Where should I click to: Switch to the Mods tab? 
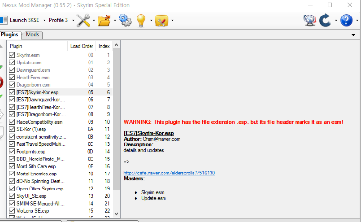(x=32, y=35)
